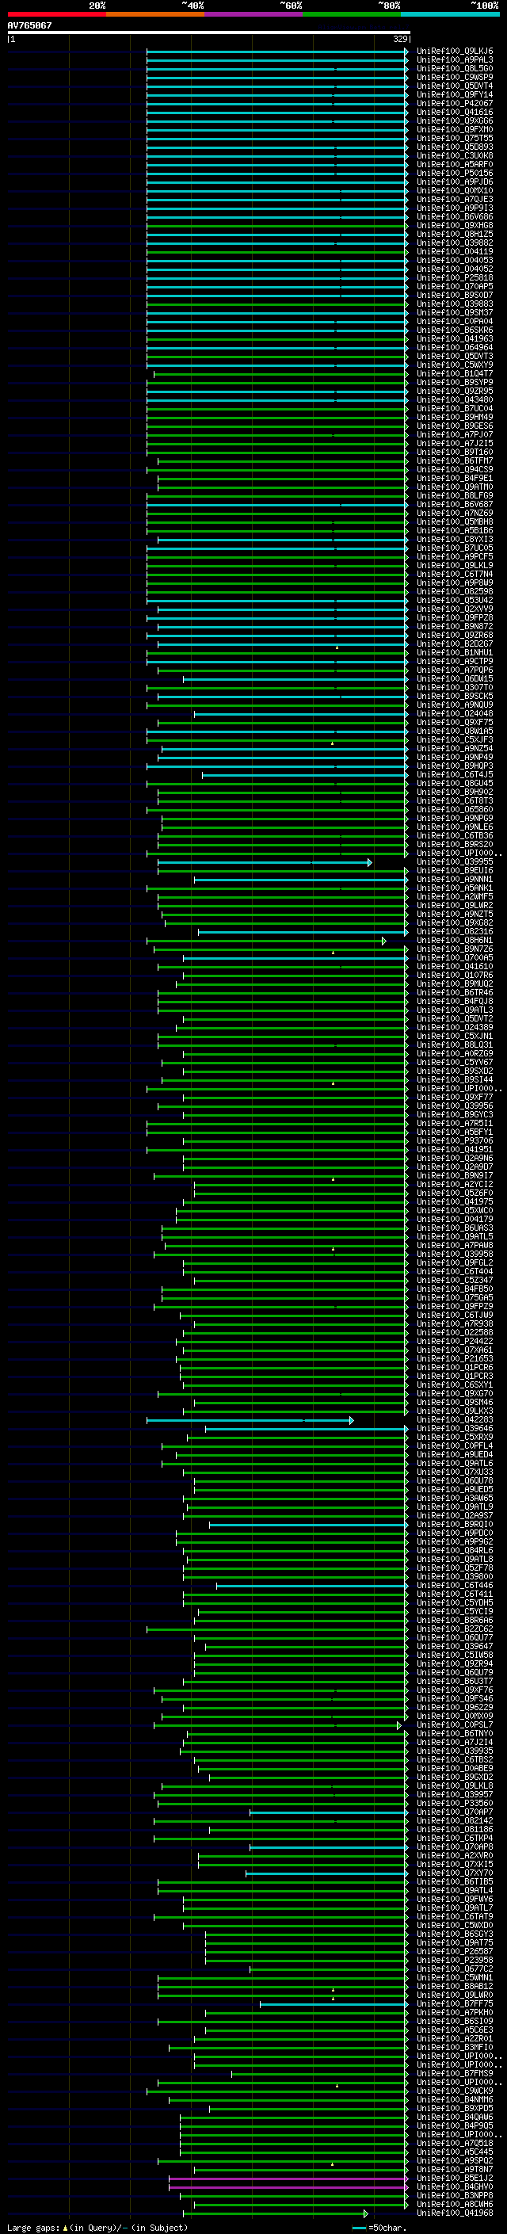The image size is (507, 2234).
Task: Select hit UniRef100_C8YXI3
Action: (454, 540)
